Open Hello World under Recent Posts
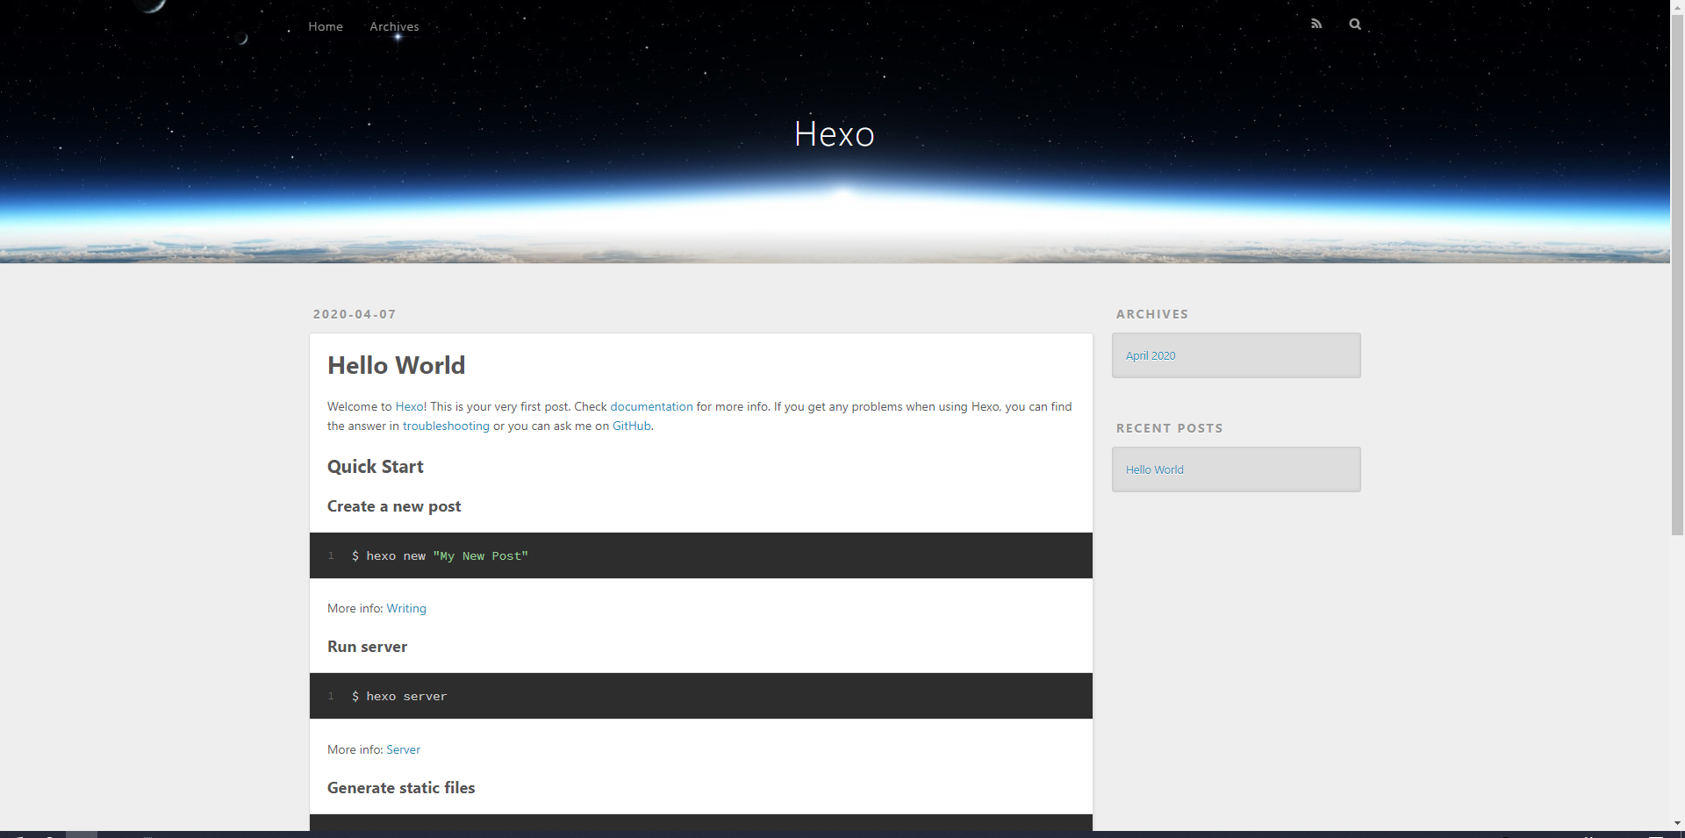This screenshot has width=1685, height=838. coord(1155,469)
